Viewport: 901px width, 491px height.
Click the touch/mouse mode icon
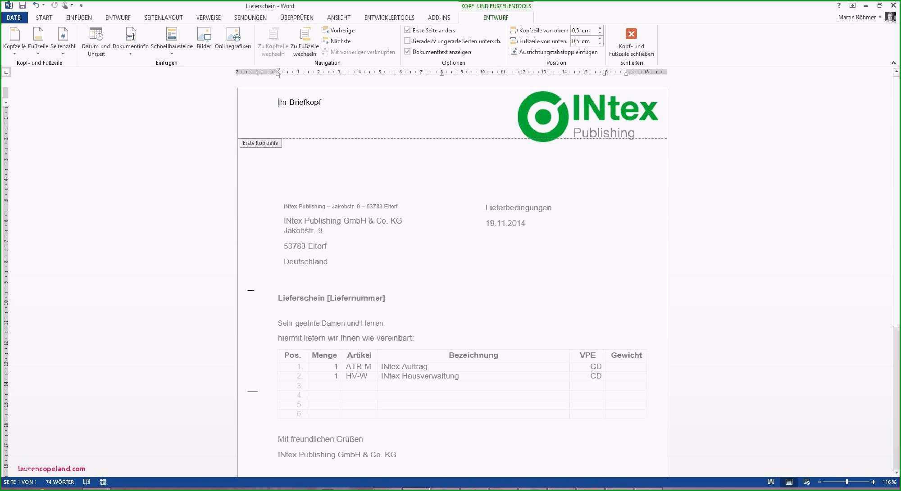pyautogui.click(x=65, y=5)
